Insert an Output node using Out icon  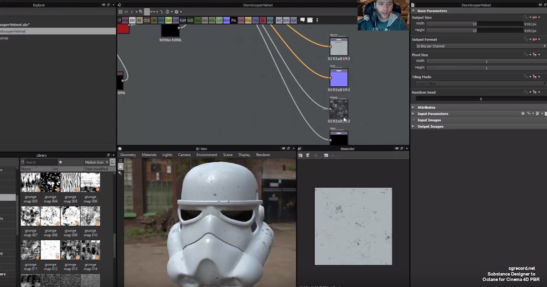294,20
